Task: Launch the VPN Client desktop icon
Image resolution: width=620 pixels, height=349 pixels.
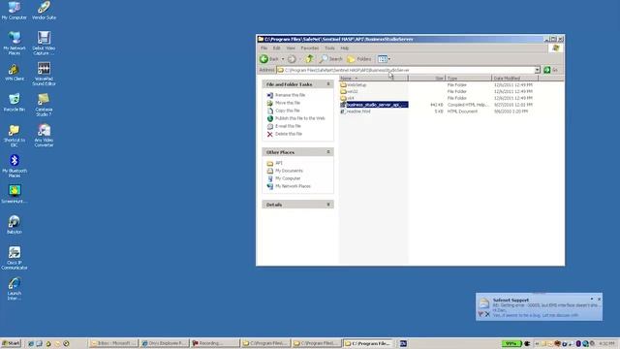Action: (x=15, y=73)
